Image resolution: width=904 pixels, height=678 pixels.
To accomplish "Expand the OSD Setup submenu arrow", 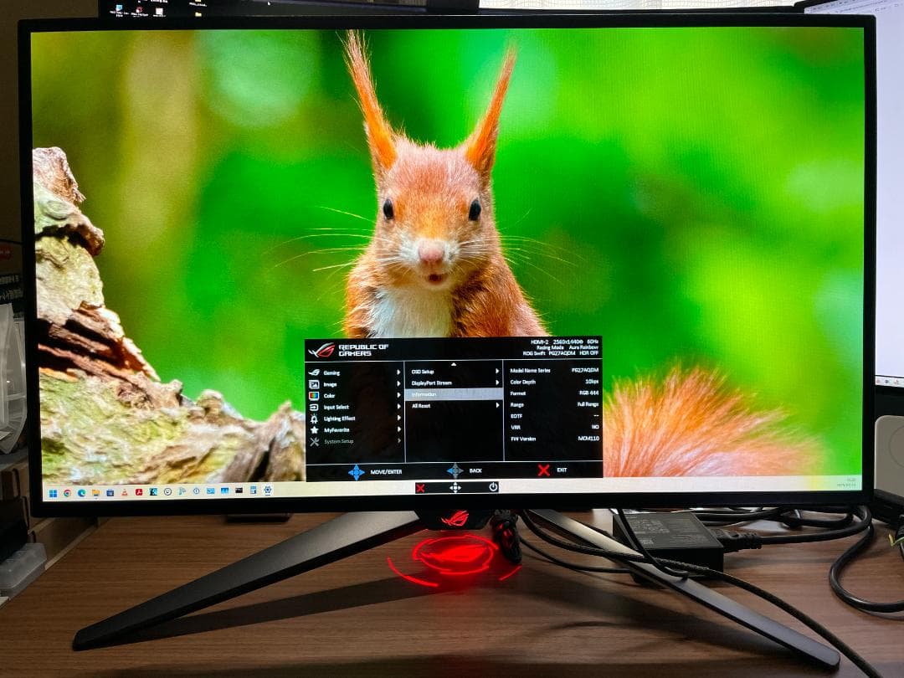I will 496,371.
